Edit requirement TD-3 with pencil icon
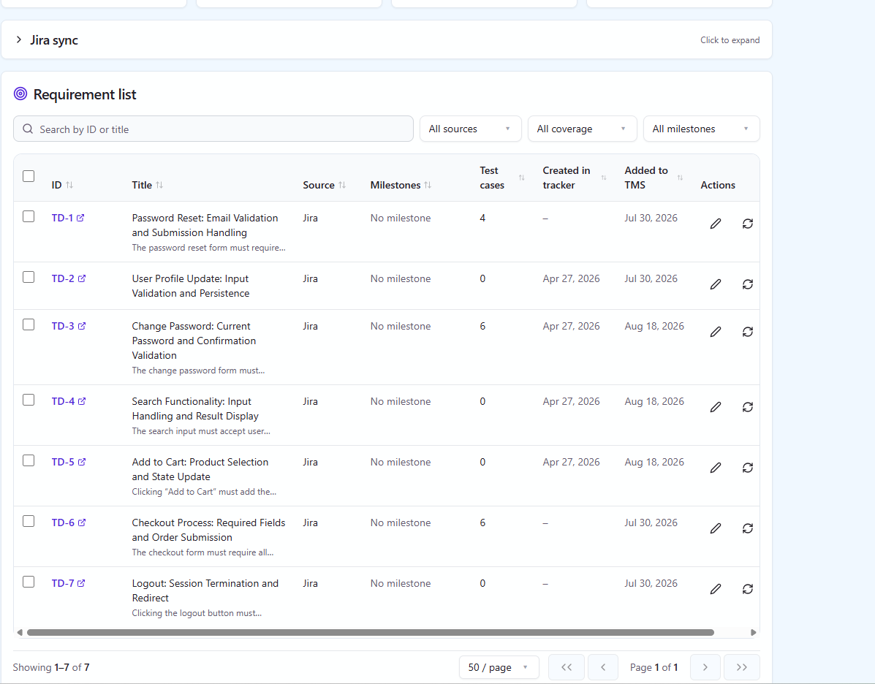 (x=716, y=332)
